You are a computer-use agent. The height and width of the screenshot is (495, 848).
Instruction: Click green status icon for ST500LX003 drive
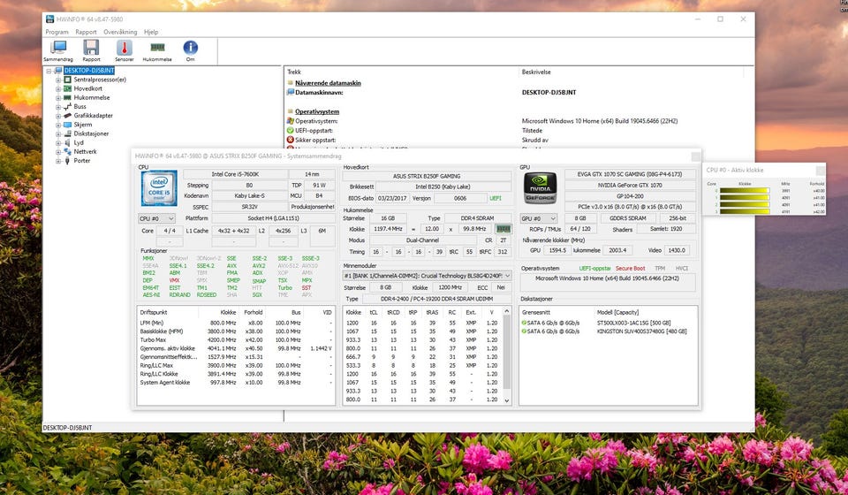(524, 323)
